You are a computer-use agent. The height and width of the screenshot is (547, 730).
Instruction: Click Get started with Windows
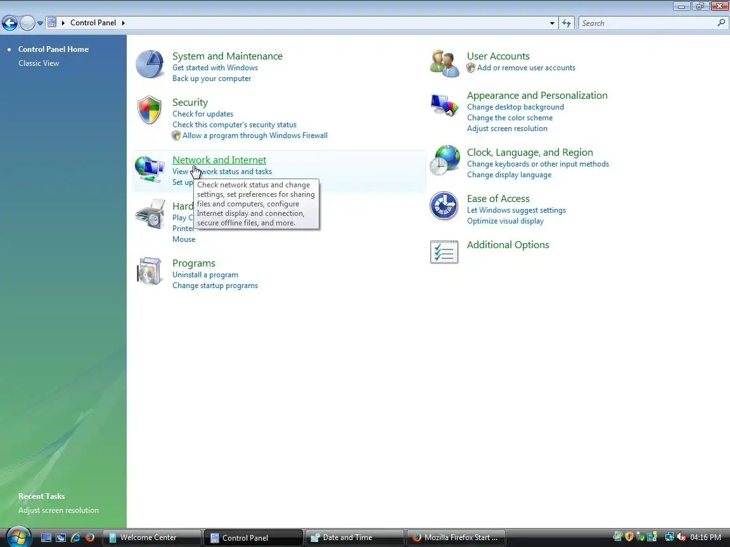tap(215, 68)
